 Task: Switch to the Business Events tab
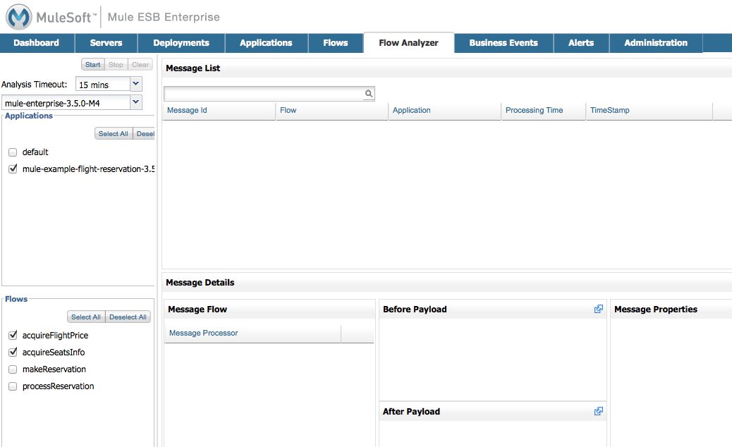tap(504, 43)
